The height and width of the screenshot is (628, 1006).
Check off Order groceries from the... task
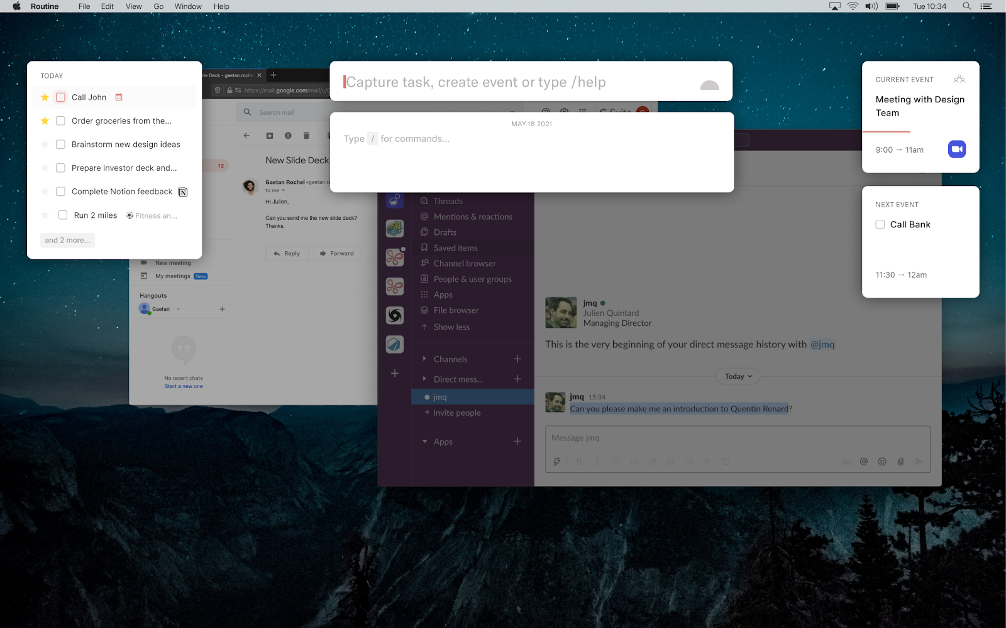tap(60, 121)
